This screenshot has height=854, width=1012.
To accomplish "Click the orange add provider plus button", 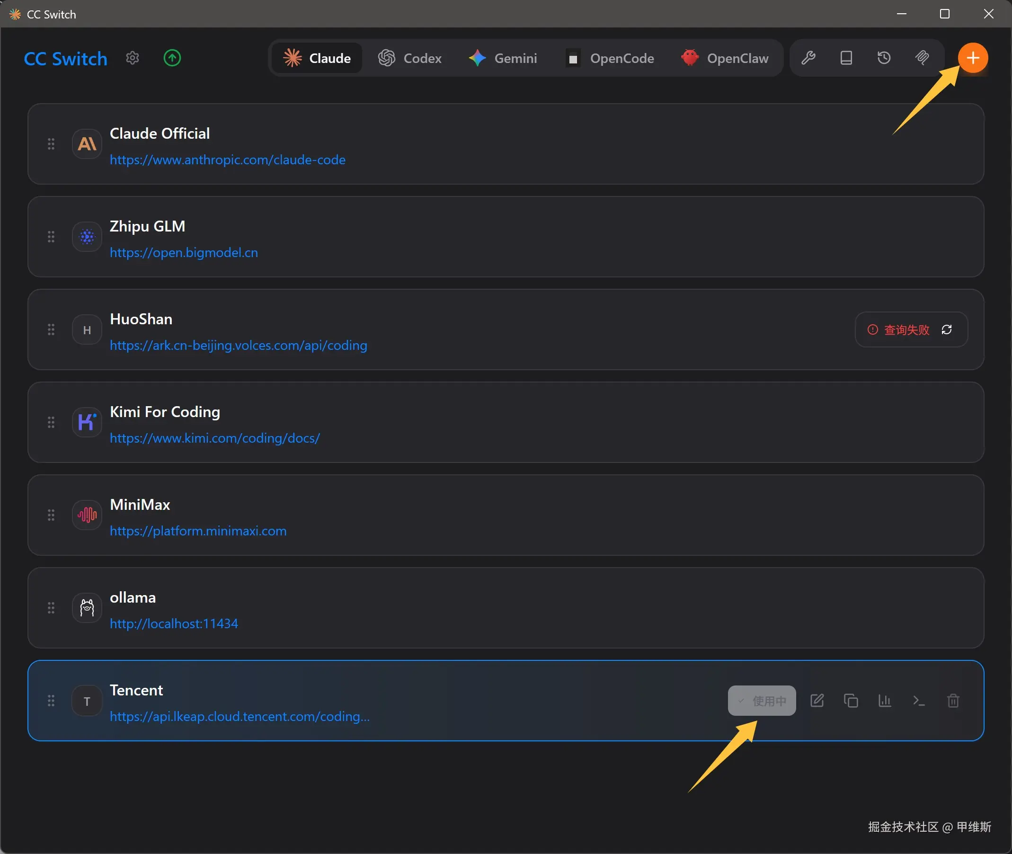I will (x=973, y=58).
